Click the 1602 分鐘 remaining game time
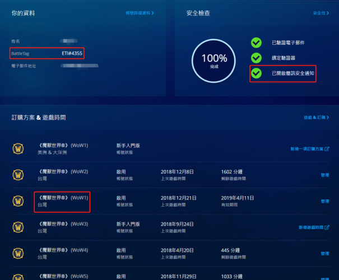Image resolution: width=339 pixels, height=280 pixels. pos(232,172)
